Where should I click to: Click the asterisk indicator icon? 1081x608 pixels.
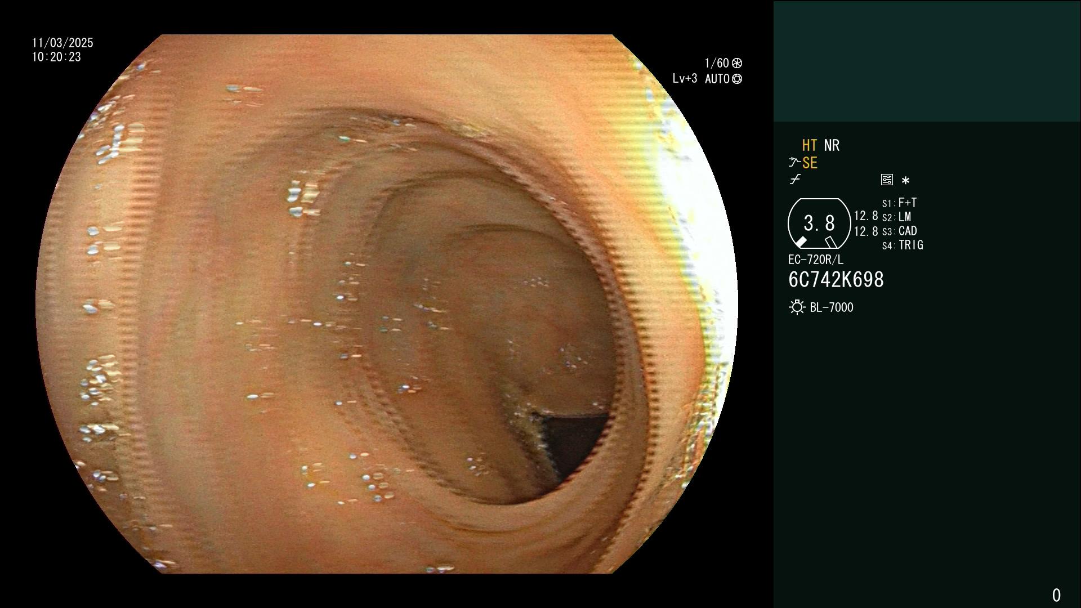pyautogui.click(x=905, y=181)
